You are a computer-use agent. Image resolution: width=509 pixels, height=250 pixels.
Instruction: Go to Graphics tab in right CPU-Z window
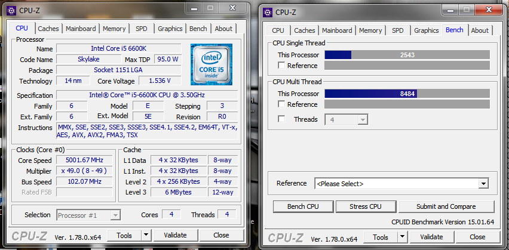click(x=426, y=30)
